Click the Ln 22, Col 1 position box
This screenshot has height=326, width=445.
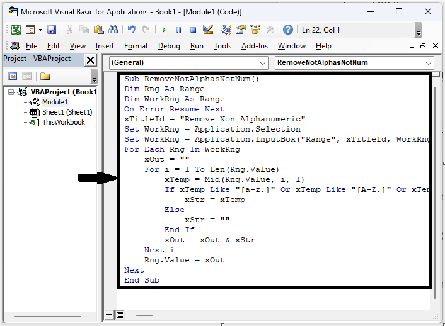click(x=357, y=30)
